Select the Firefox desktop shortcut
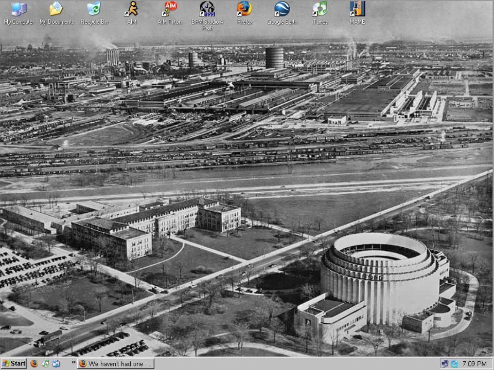The image size is (494, 370). (x=245, y=13)
